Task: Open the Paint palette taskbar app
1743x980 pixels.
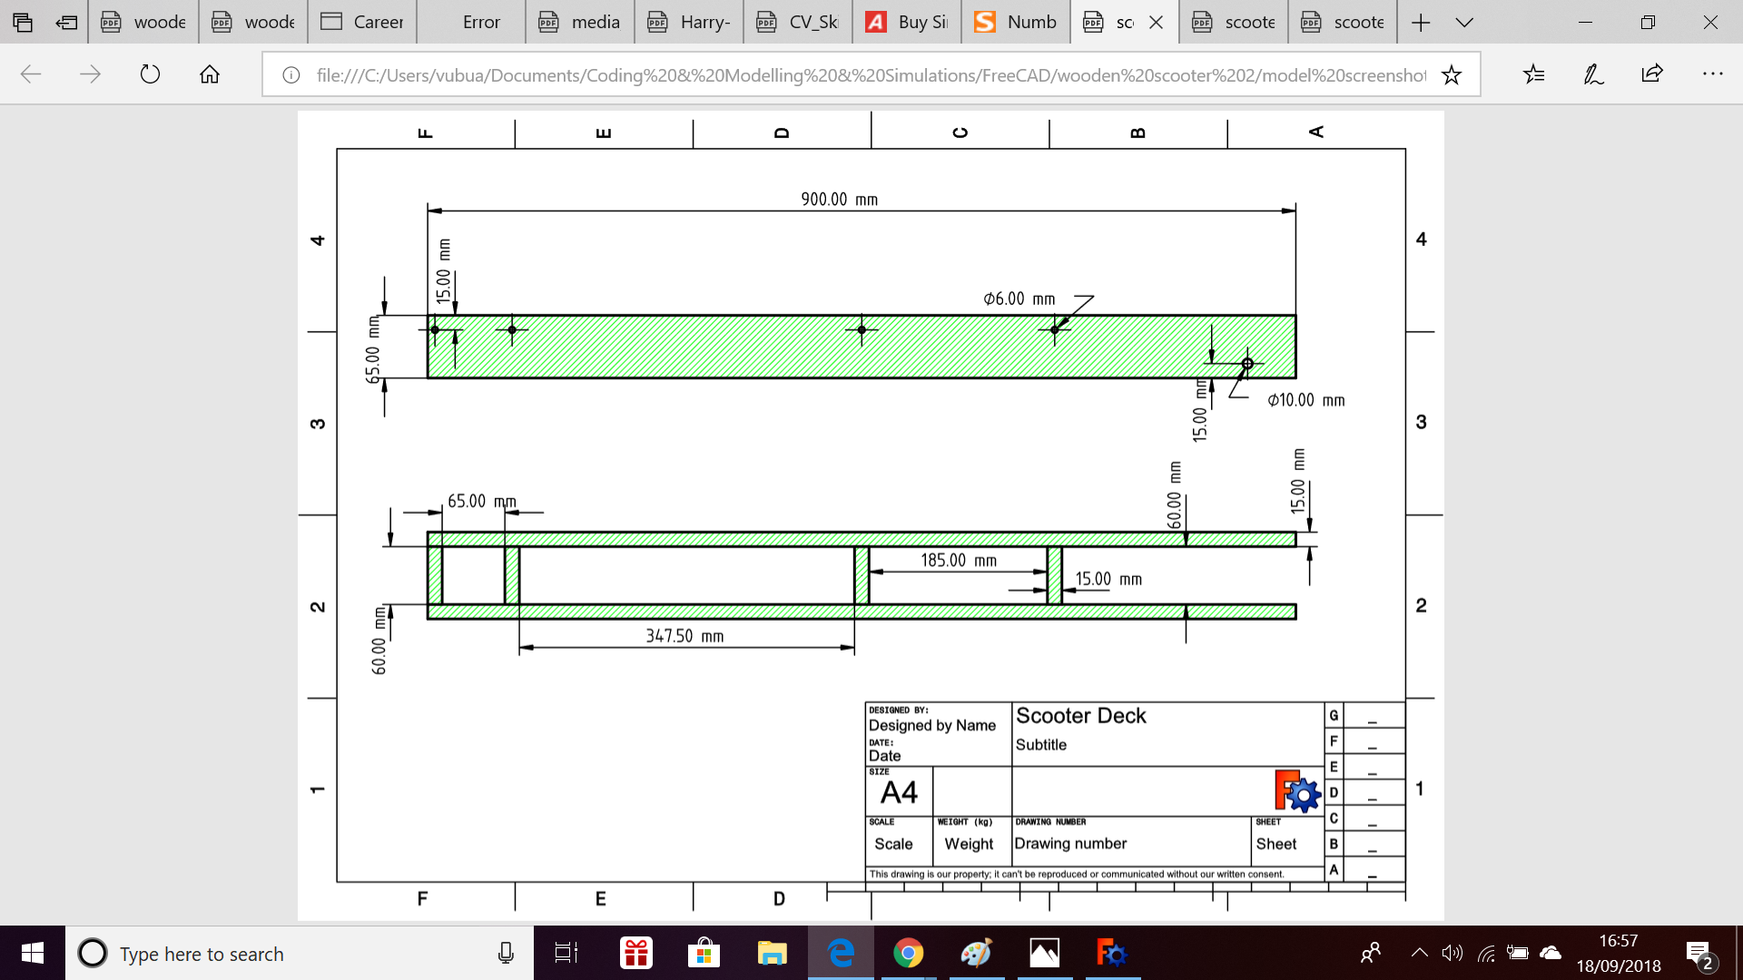Action: pyautogui.click(x=976, y=953)
